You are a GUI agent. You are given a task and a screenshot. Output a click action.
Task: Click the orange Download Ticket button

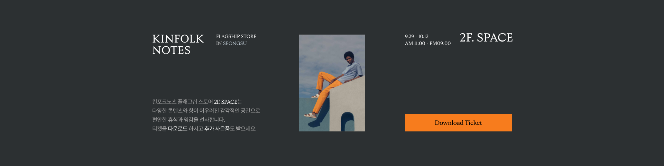pyautogui.click(x=458, y=123)
